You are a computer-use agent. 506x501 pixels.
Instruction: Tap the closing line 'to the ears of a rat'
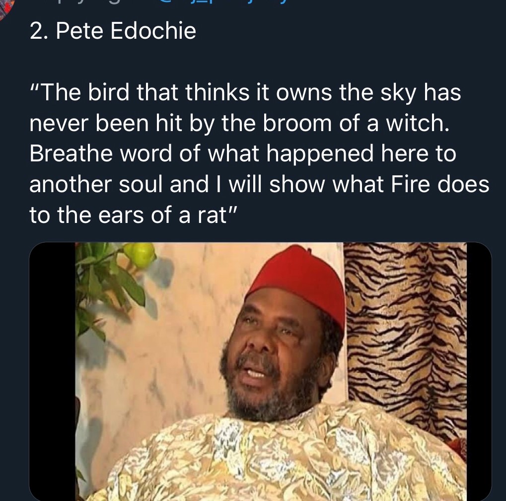pyautogui.click(x=133, y=215)
